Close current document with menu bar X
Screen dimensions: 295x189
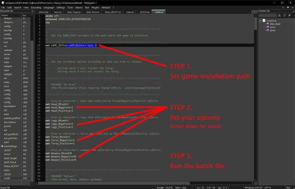point(293,7)
